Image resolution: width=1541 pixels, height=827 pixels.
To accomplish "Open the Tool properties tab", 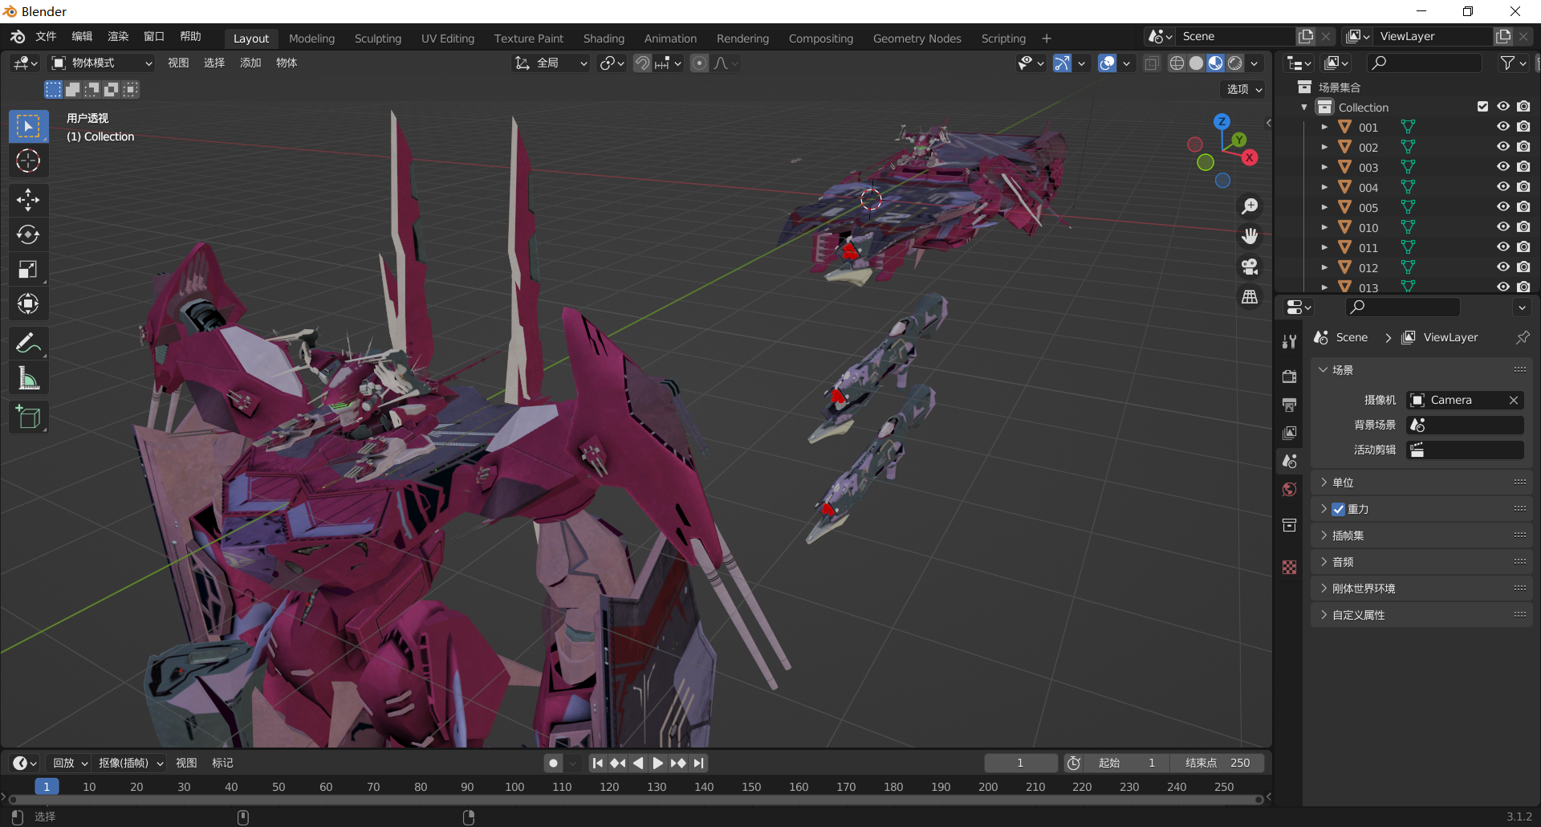I will [x=1290, y=341].
